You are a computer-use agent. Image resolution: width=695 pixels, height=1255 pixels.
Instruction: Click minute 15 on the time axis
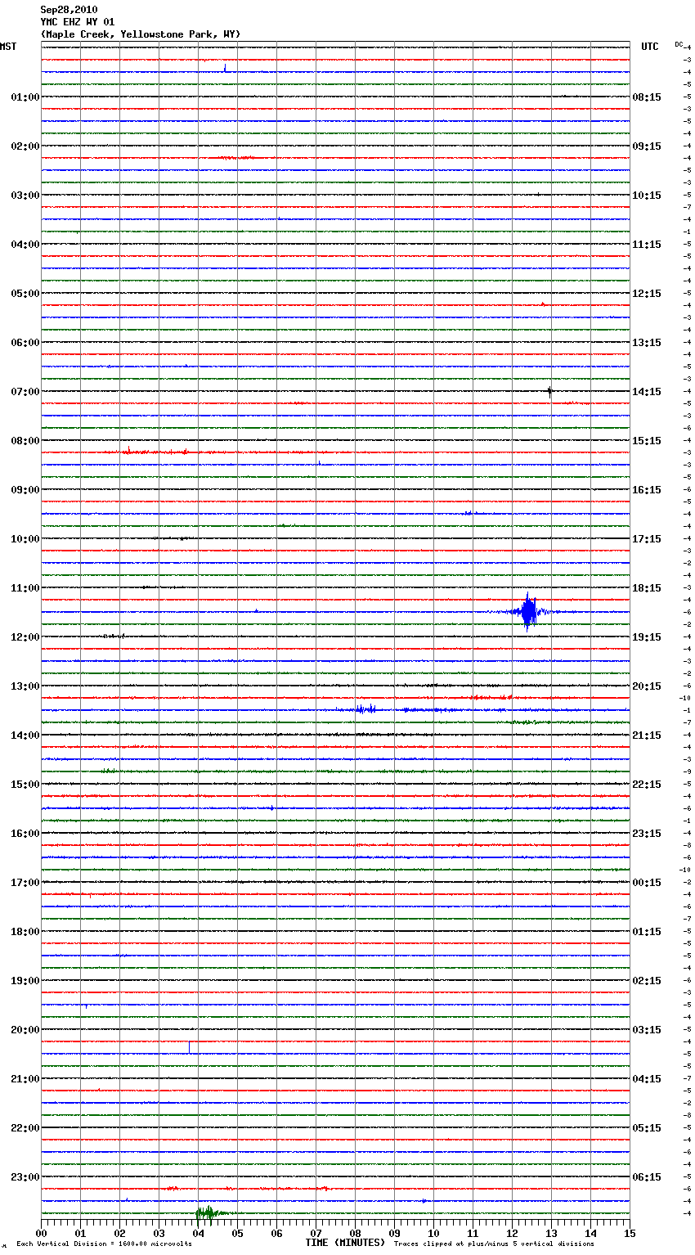pyautogui.click(x=630, y=1233)
